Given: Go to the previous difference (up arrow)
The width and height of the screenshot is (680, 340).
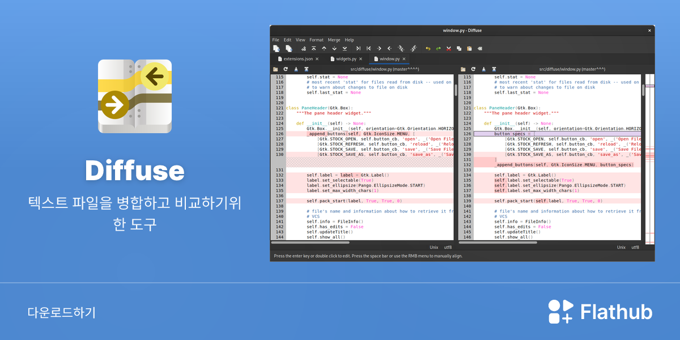Looking at the screenshot, I should click(x=324, y=49).
